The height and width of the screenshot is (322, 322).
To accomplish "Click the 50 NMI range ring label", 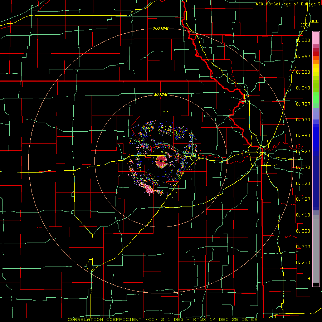I will 161,94.
